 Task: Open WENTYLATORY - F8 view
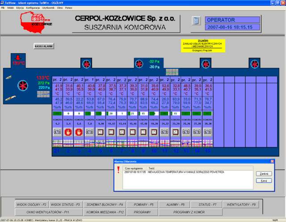click(241, 205)
